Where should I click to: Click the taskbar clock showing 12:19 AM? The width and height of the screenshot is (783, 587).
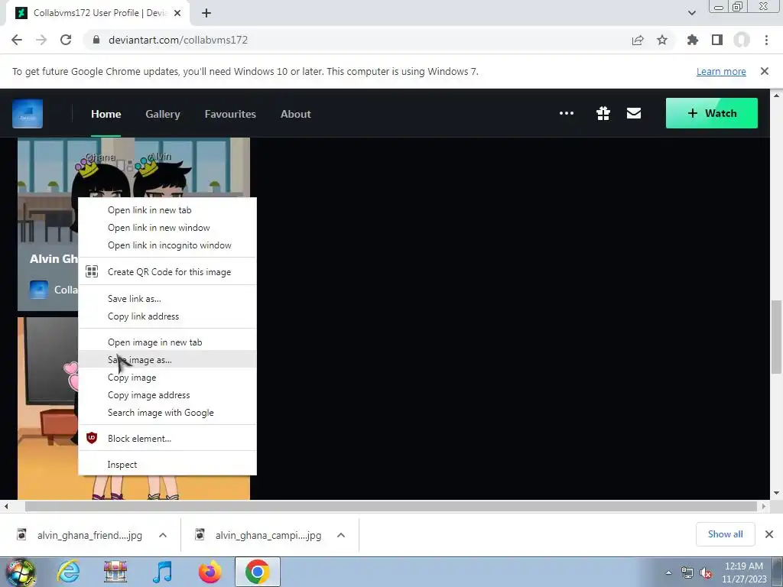click(x=744, y=572)
